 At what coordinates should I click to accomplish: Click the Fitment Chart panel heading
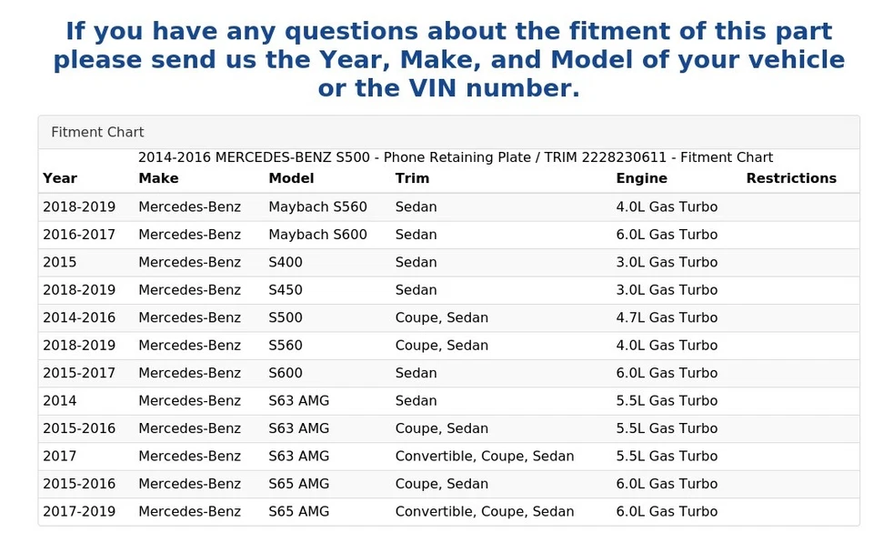97,132
